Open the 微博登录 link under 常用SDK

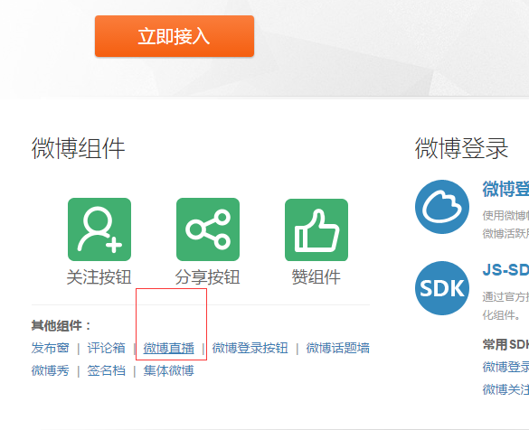point(505,367)
